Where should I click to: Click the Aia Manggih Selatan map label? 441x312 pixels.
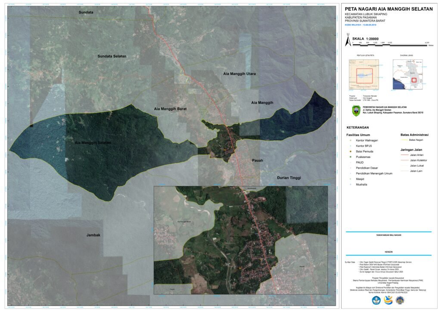(92, 142)
